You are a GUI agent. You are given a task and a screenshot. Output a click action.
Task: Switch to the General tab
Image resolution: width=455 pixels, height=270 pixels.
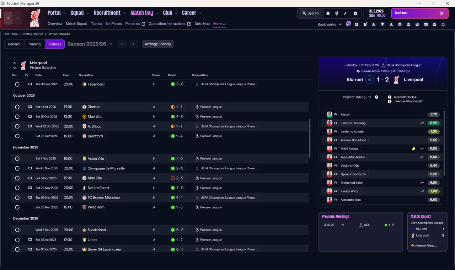14,44
